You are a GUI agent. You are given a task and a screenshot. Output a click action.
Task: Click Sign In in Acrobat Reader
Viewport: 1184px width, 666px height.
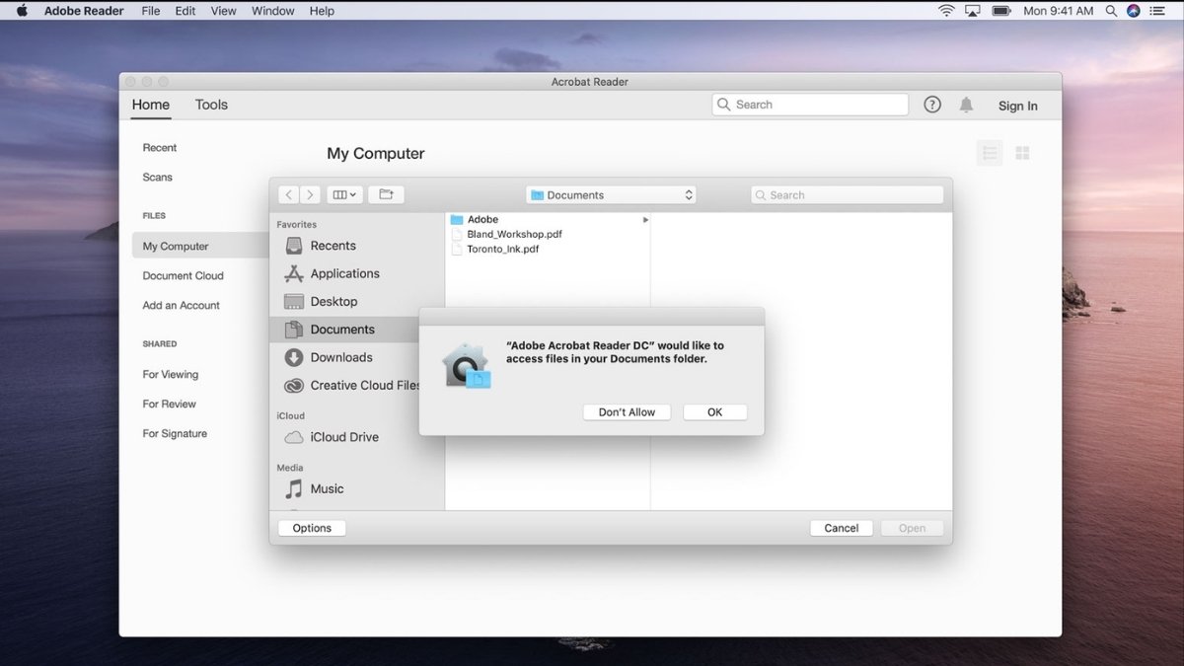tap(1018, 106)
